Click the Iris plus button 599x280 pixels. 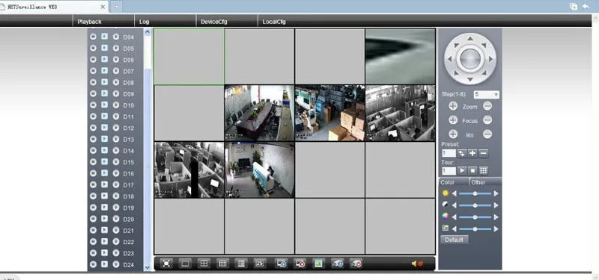(x=453, y=134)
